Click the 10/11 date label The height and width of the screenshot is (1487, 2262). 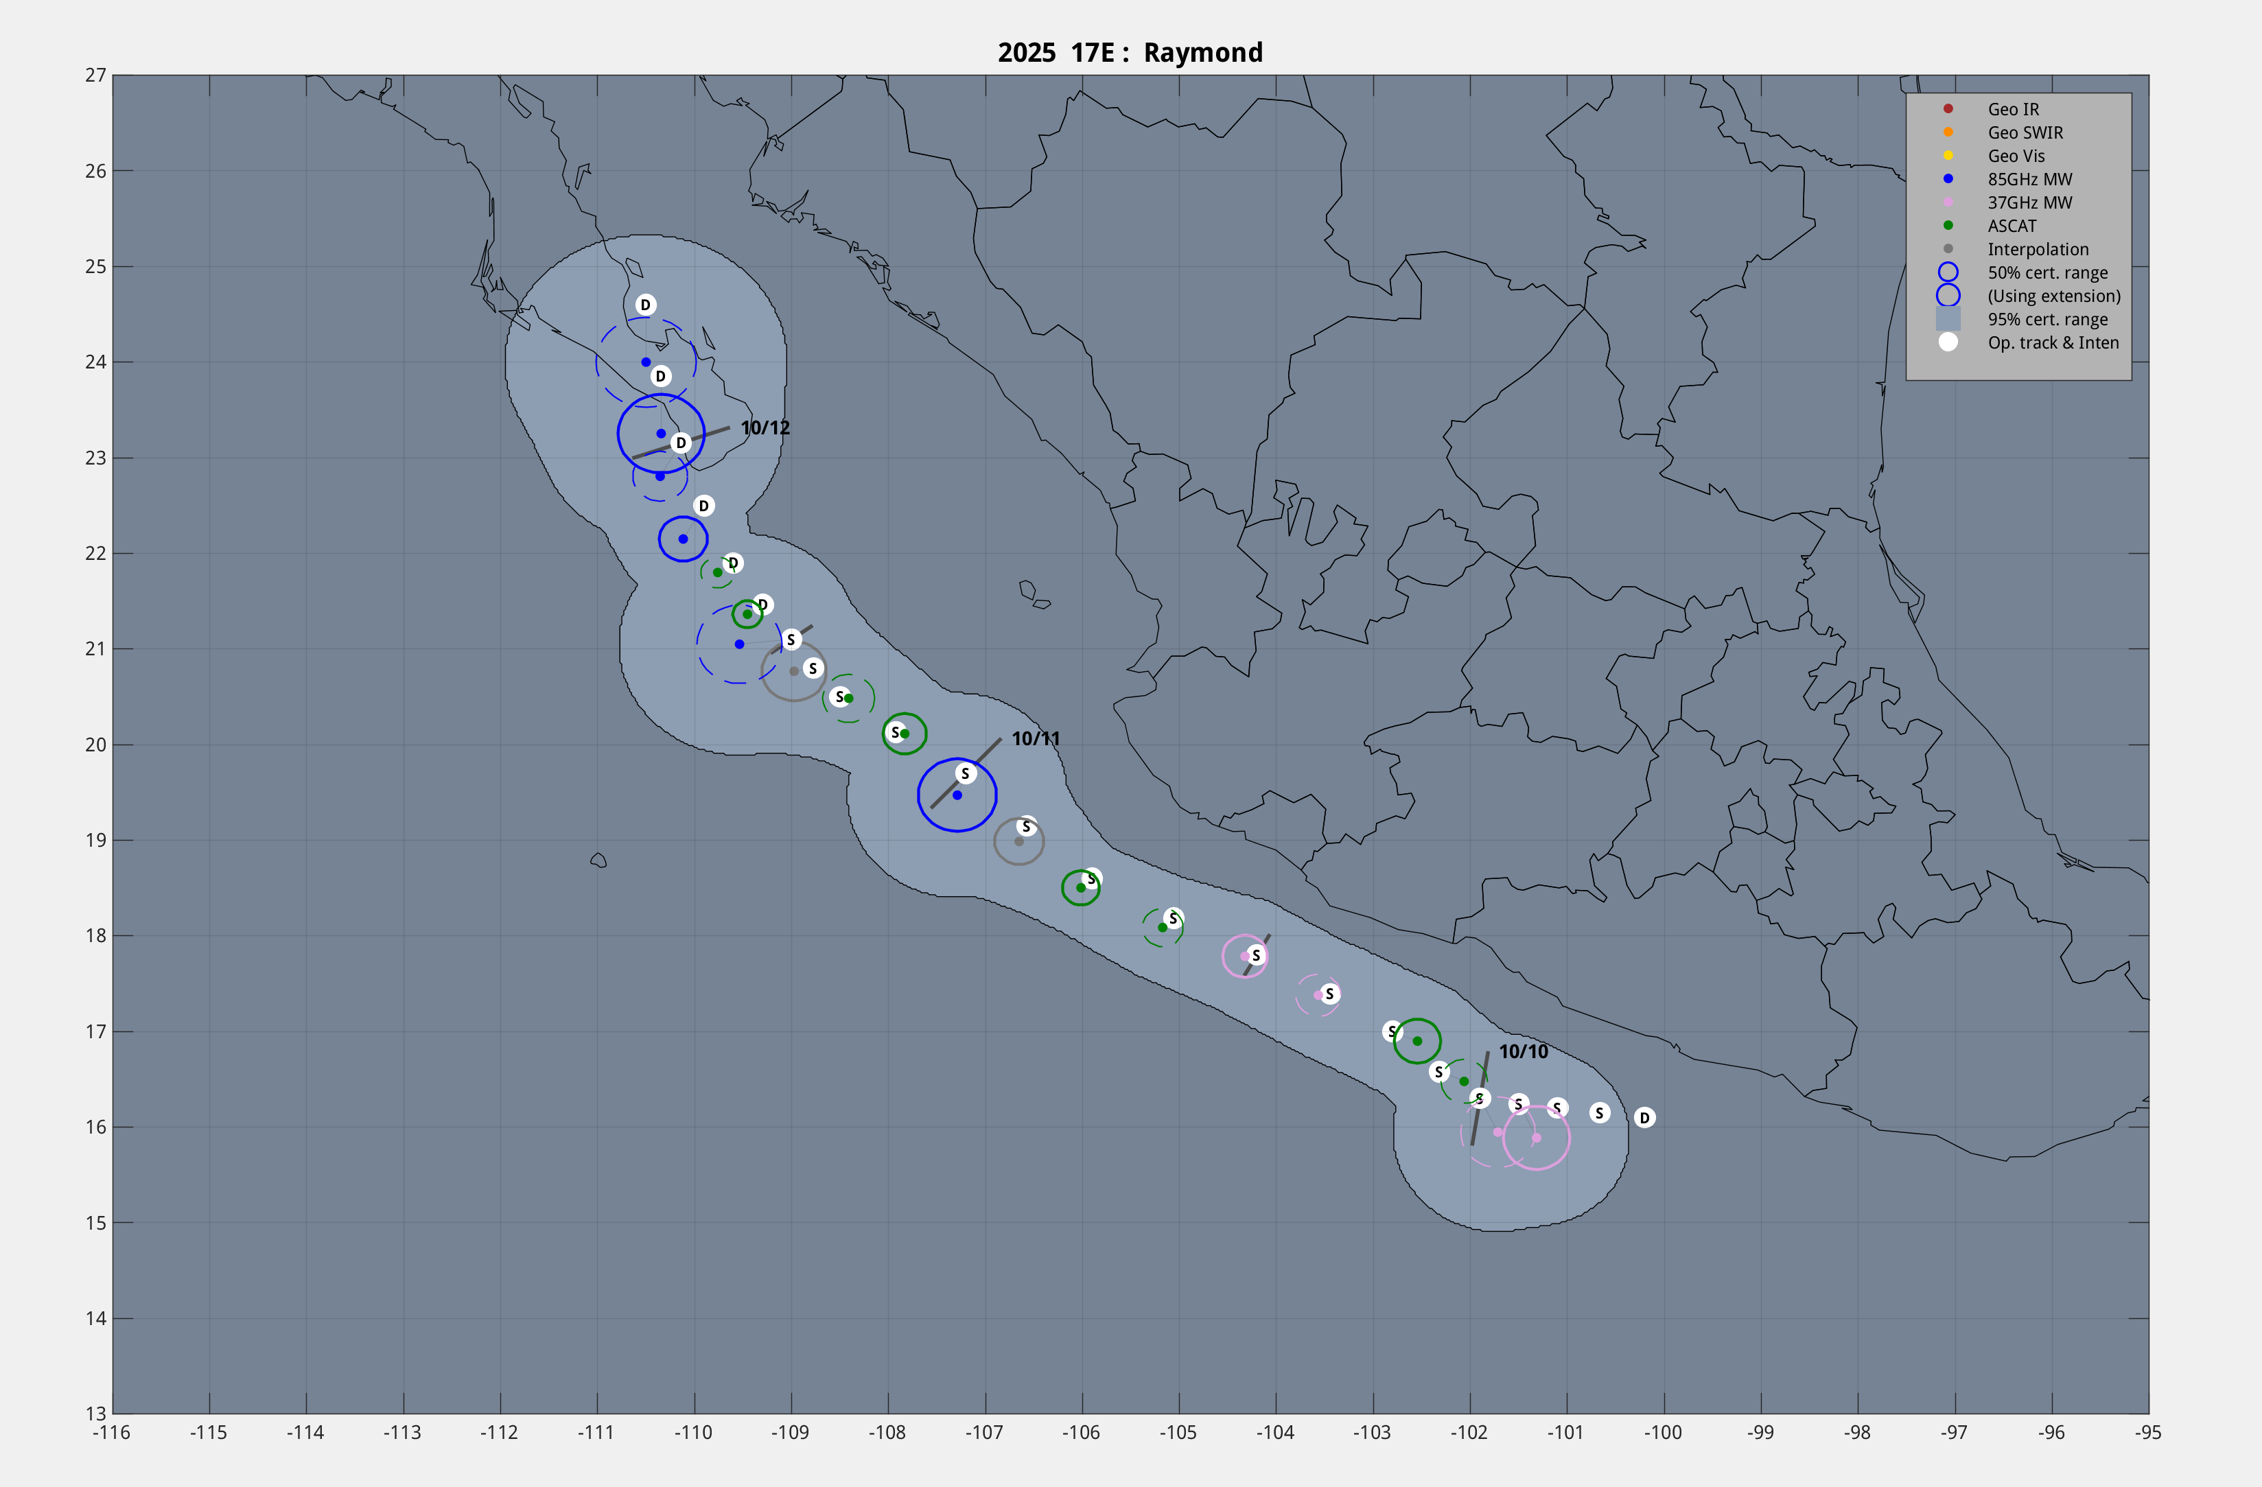(1035, 738)
